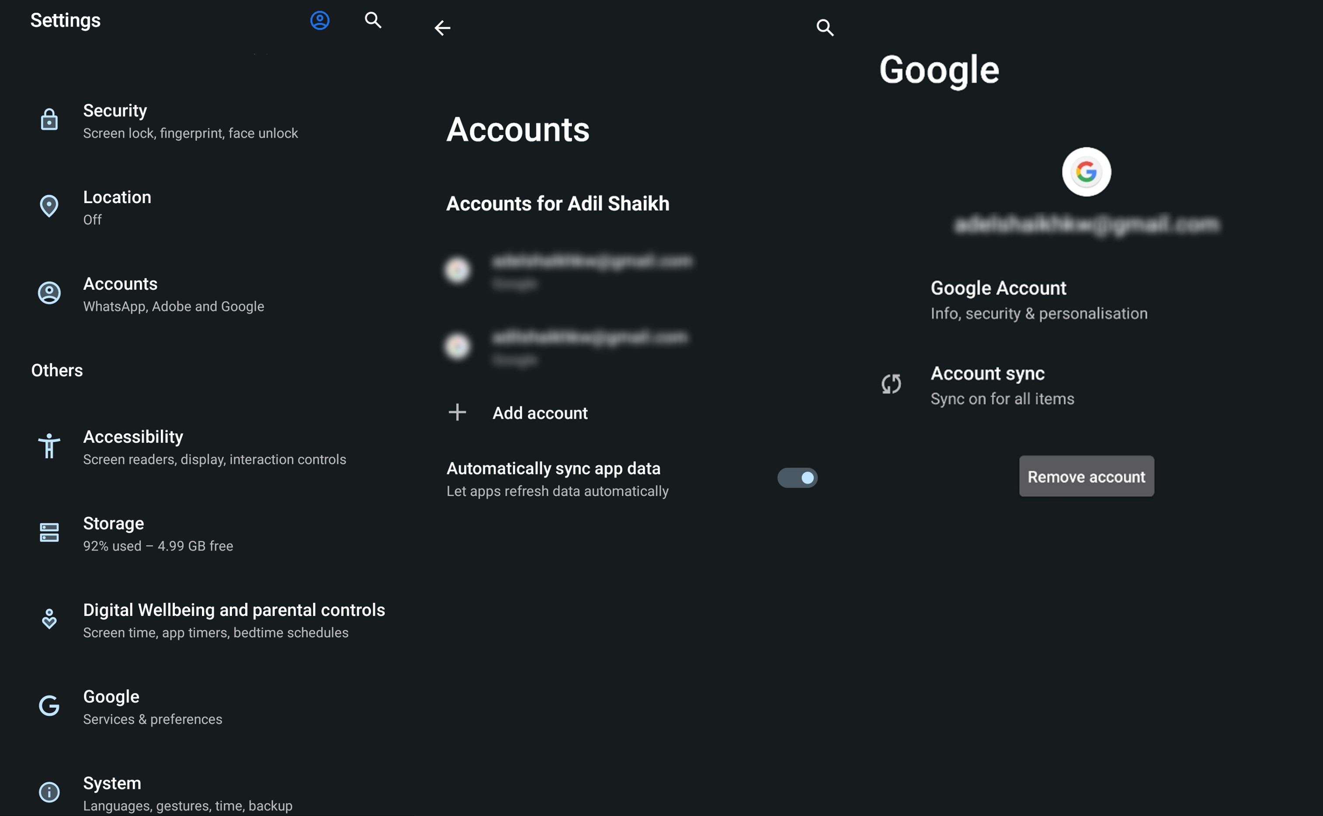Open System settings

208,792
